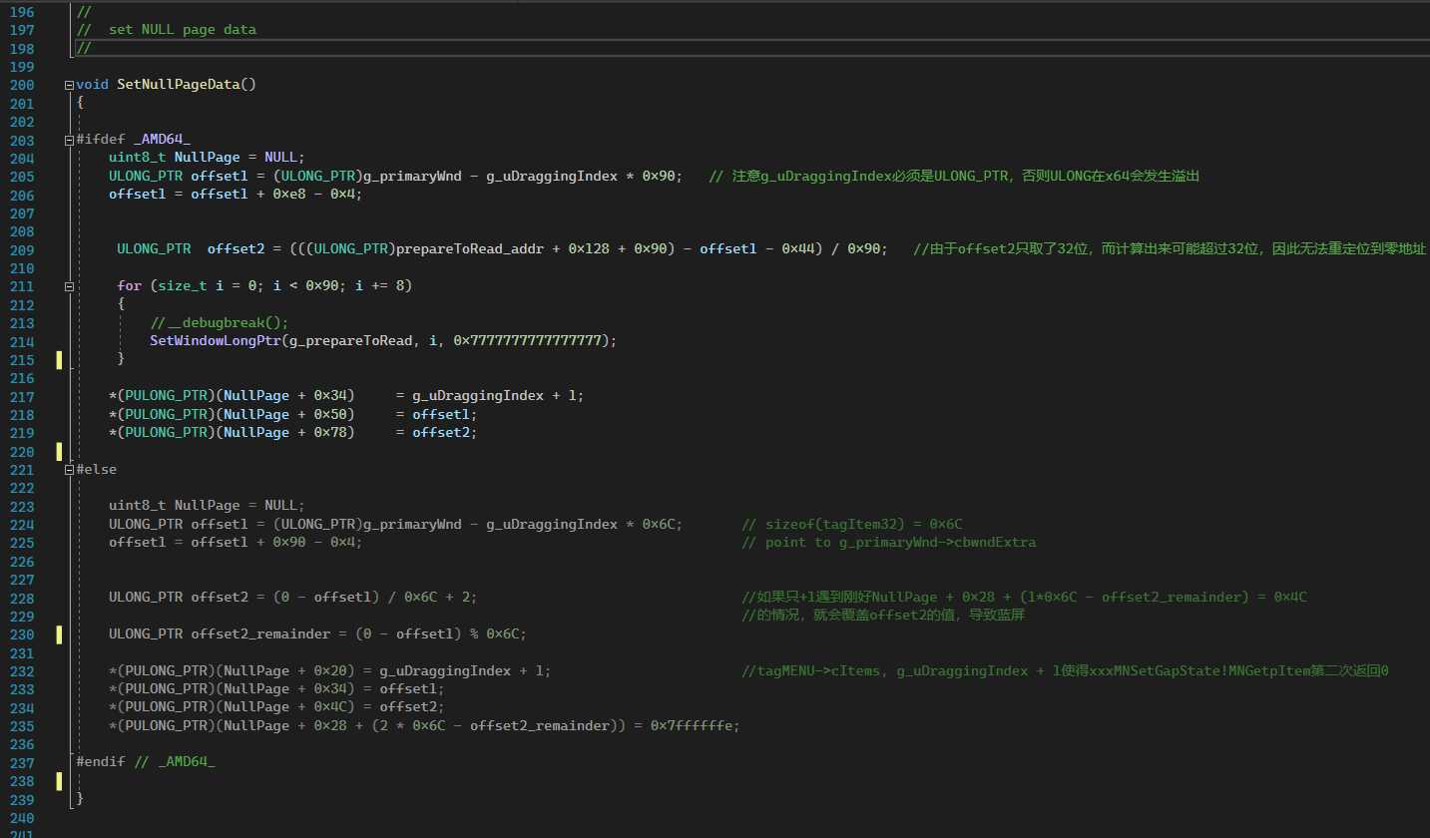1430x838 pixels.
Task: Click the value 0x128 on line 209
Action: click(x=589, y=249)
